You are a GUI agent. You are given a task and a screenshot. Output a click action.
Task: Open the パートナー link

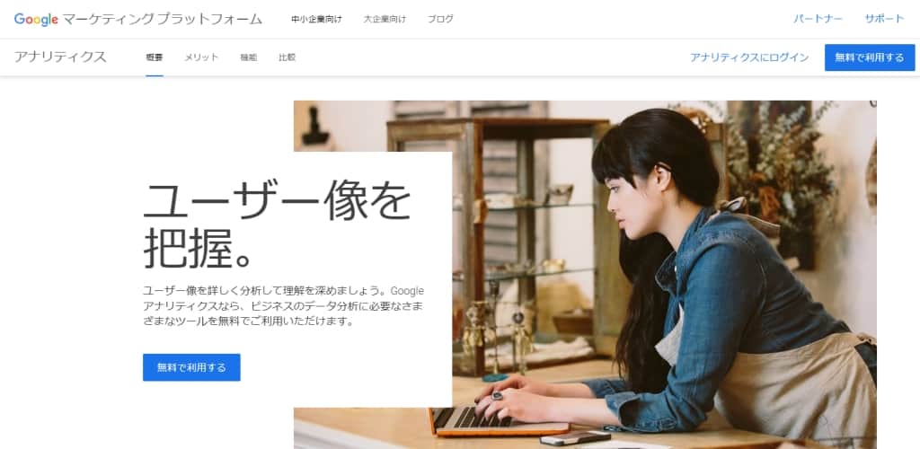click(818, 19)
